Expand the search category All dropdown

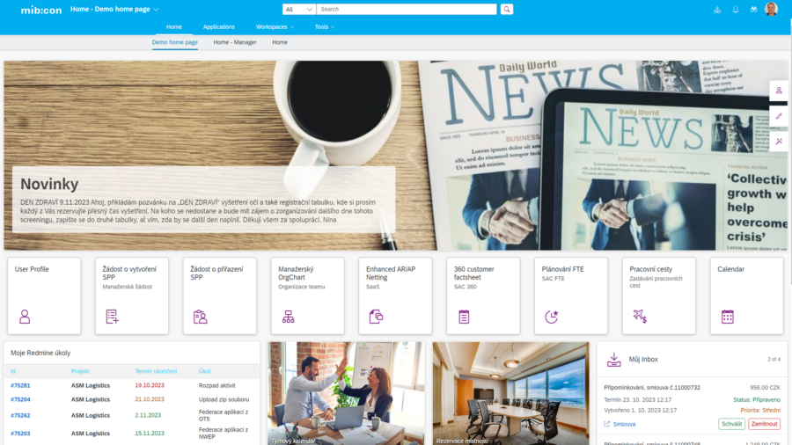coord(298,10)
